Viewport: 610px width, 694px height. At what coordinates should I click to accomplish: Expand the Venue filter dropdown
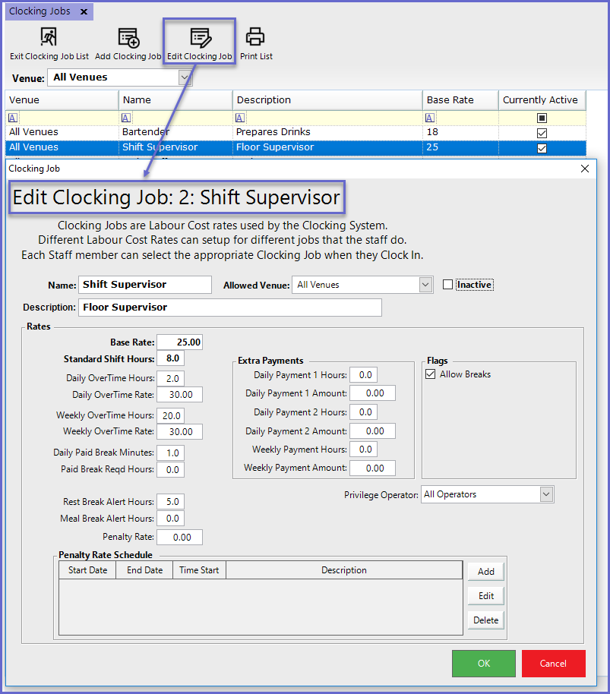[x=185, y=77]
